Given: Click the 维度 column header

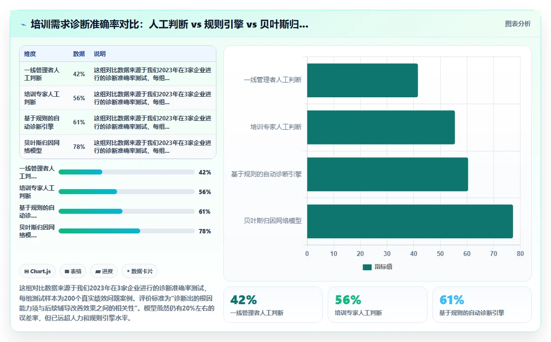Looking at the screenshot, I should (30, 54).
